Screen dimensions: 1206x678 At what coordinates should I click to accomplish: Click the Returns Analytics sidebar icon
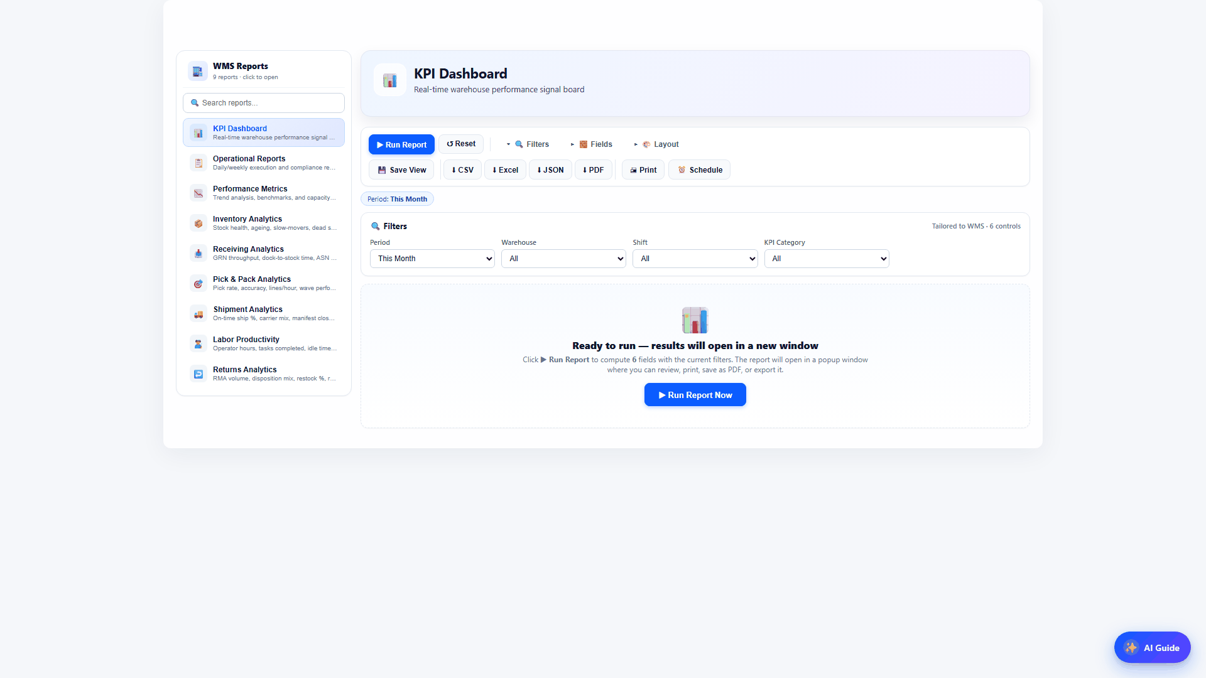point(198,374)
